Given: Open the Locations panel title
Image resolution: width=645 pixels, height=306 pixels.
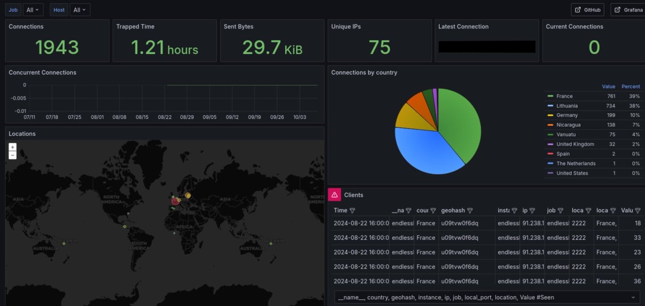Looking at the screenshot, I should coord(22,134).
